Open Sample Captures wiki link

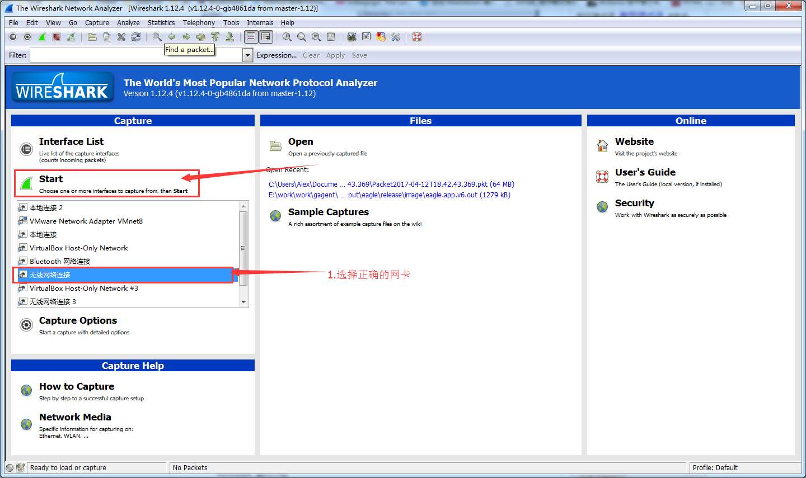pos(329,212)
